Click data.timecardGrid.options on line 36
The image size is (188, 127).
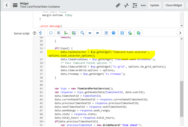click(79, 70)
